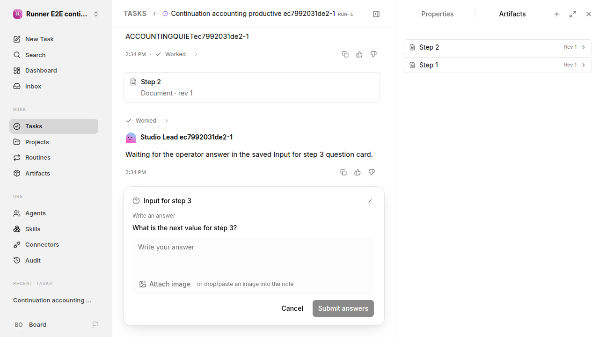599x337 pixels.
Task: Expand the artifacts panel to fullscreen
Action: click(573, 14)
